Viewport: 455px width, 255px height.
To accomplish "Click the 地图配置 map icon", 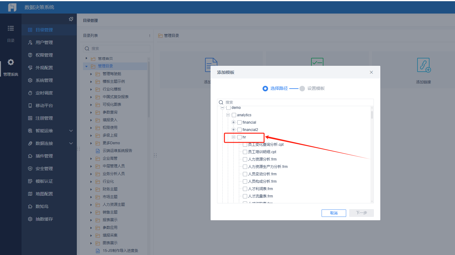I will pyautogui.click(x=30, y=194).
